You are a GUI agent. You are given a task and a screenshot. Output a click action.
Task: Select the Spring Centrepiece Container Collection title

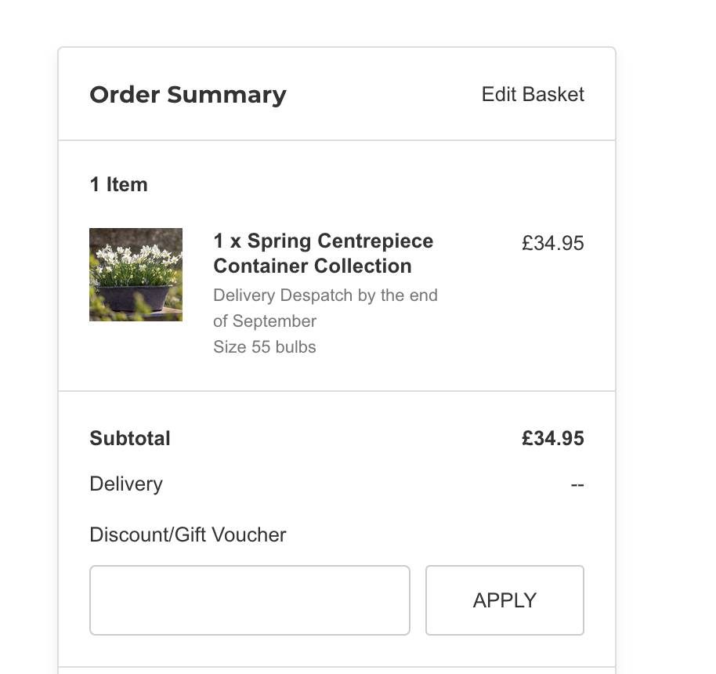pyautogui.click(x=324, y=253)
